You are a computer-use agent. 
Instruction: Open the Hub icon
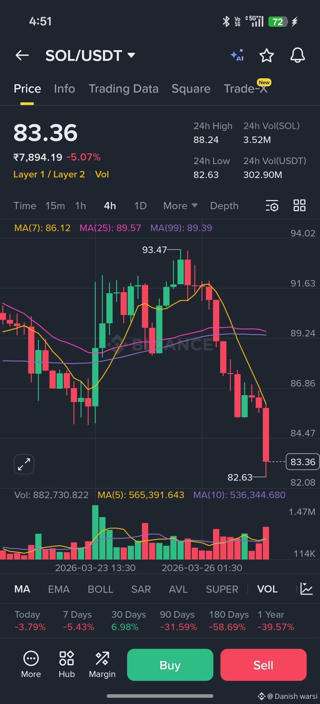(x=67, y=665)
